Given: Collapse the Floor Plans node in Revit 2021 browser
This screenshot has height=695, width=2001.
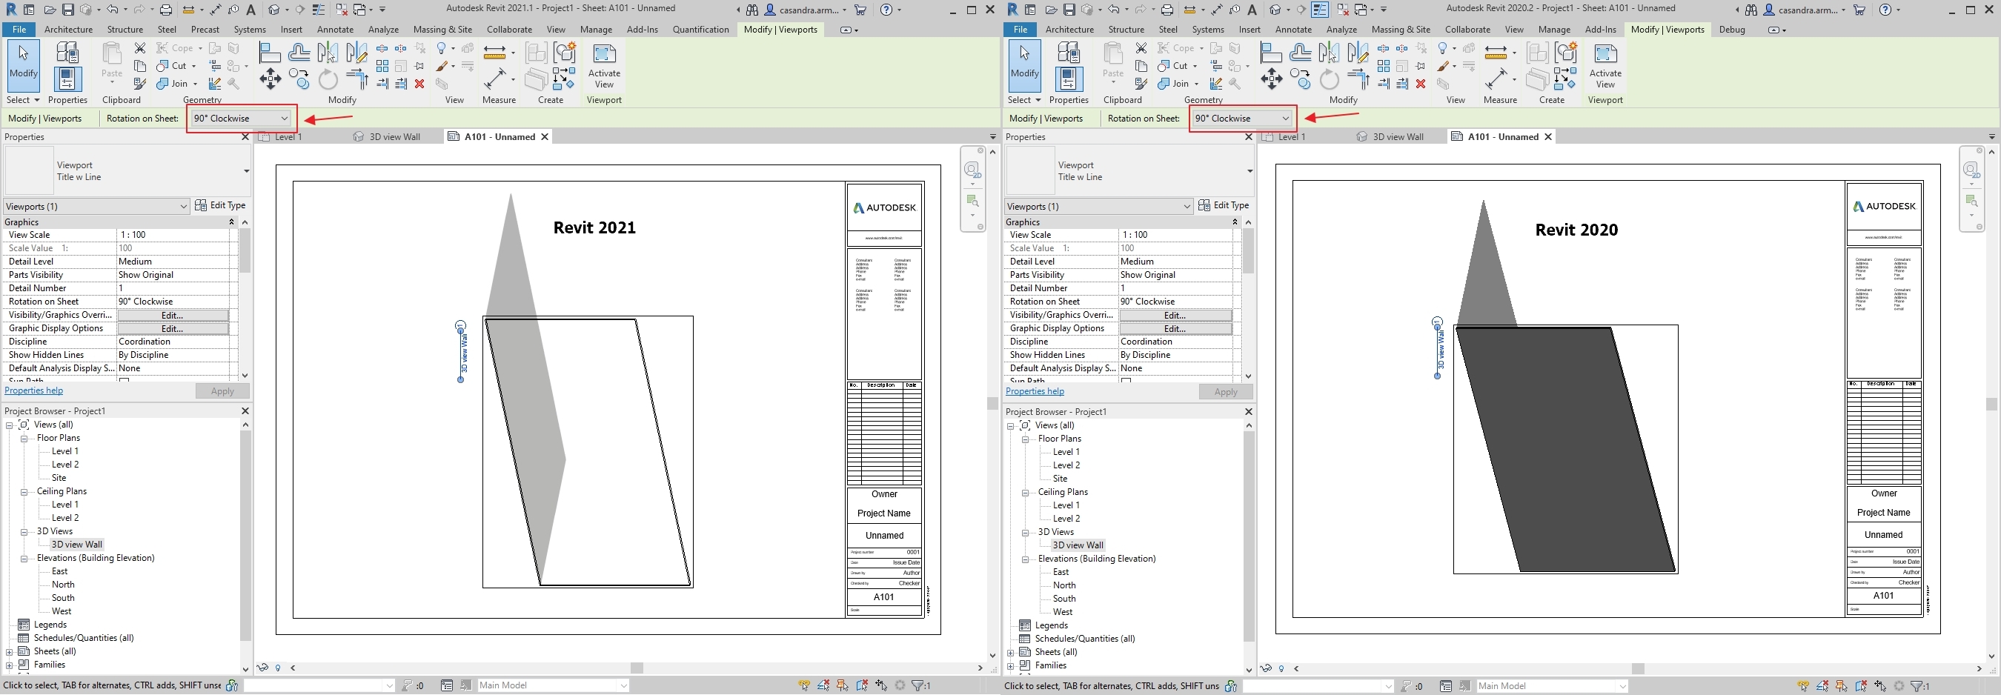Looking at the screenshot, I should (24, 439).
